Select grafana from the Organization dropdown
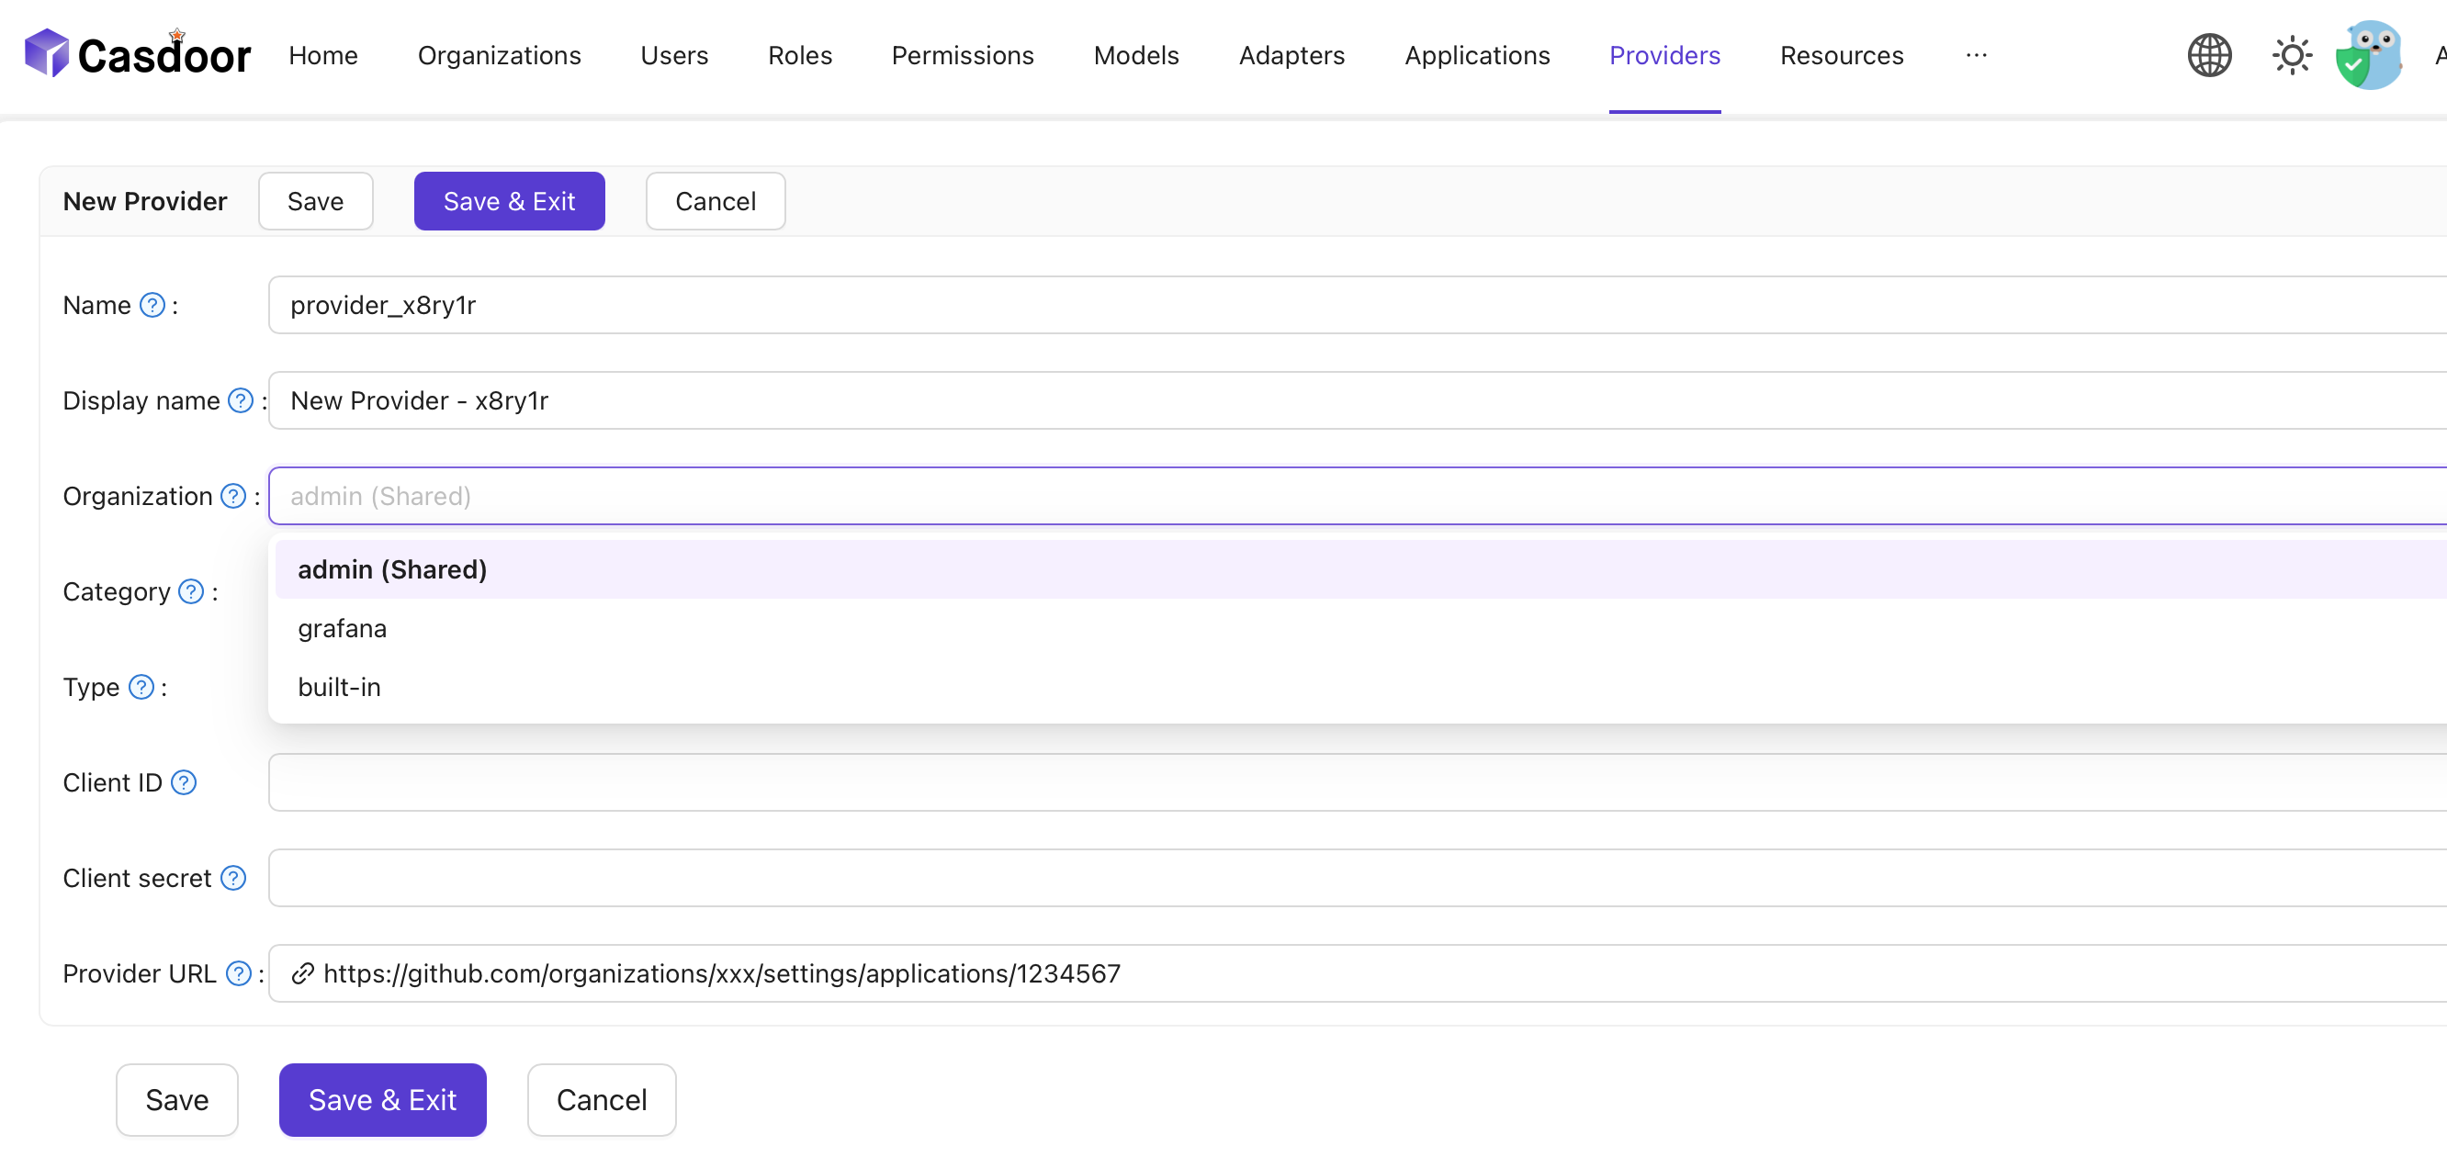This screenshot has width=2447, height=1157. pos(341,628)
